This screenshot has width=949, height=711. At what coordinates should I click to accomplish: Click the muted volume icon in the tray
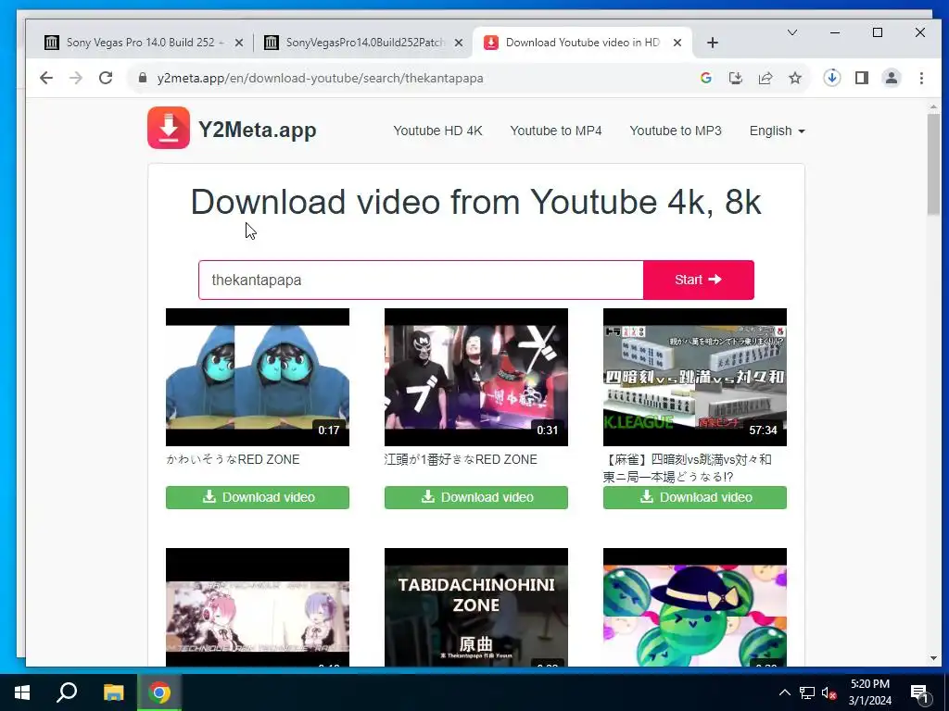coord(829,692)
